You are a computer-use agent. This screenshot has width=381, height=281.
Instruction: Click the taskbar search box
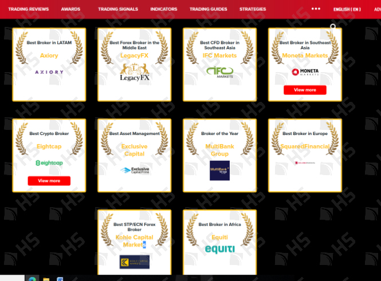pos(12,278)
